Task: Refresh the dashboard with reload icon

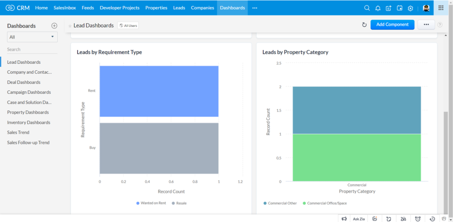Action: click(365, 25)
